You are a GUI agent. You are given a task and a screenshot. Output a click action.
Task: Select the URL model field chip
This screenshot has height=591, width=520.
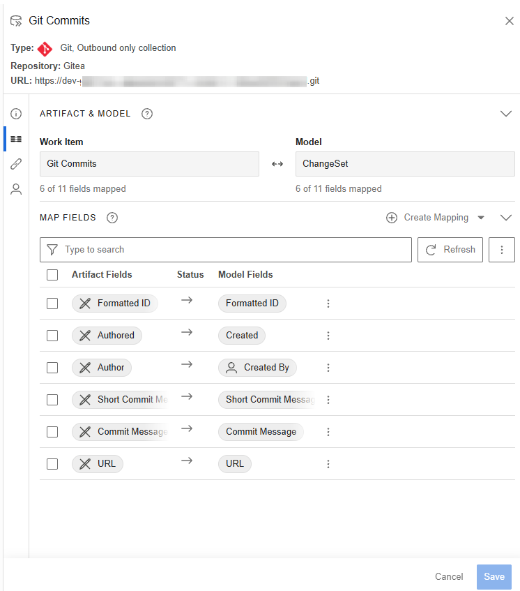[235, 463]
